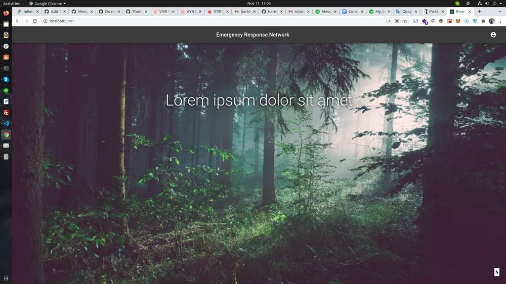The width and height of the screenshot is (506, 284).
Task: Open Firefox from the Ubuntu dock
Action: click(x=6, y=13)
